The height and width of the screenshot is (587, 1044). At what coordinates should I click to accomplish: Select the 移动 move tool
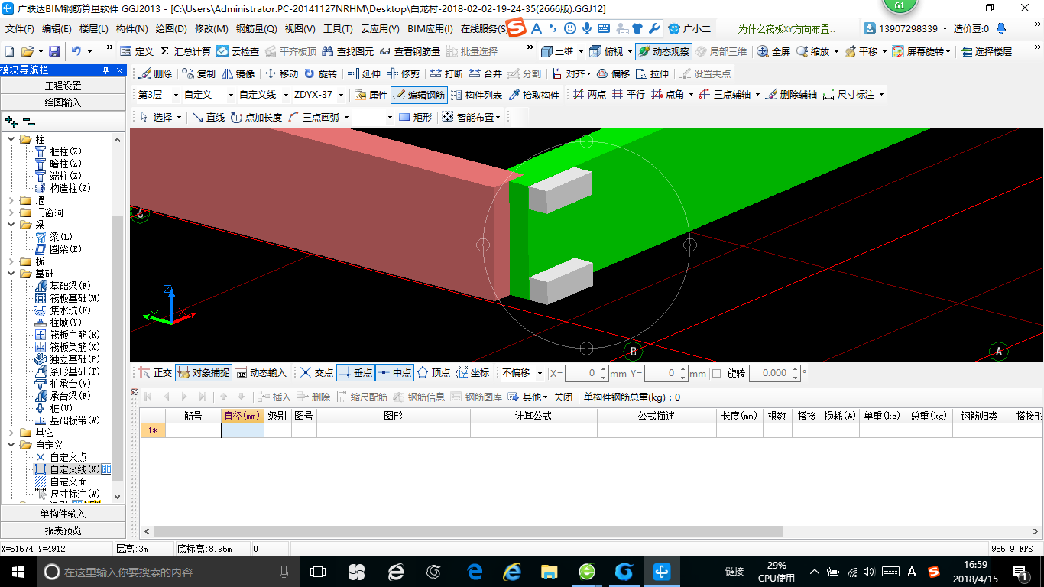point(281,73)
